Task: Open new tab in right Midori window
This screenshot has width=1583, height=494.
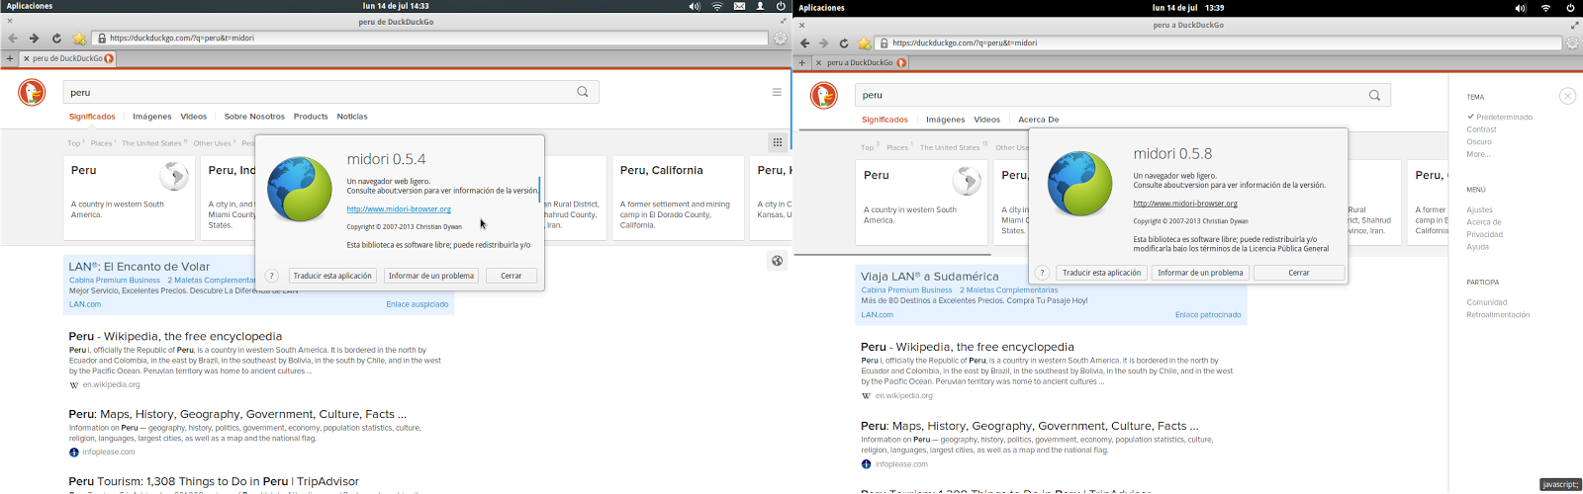Action: 802,62
